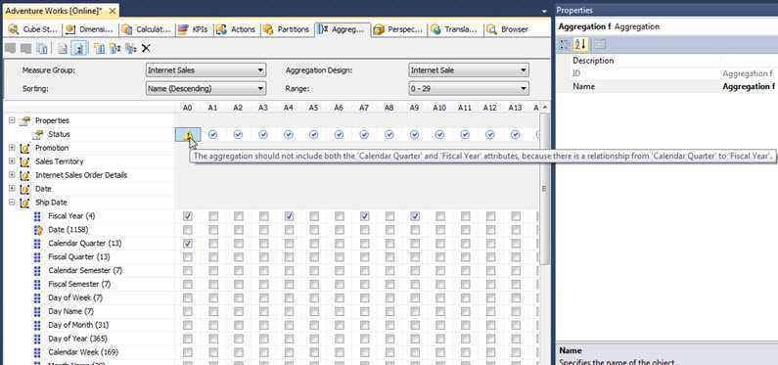
Task: Click the Categorized icon in Properties pane
Action: tap(565, 45)
